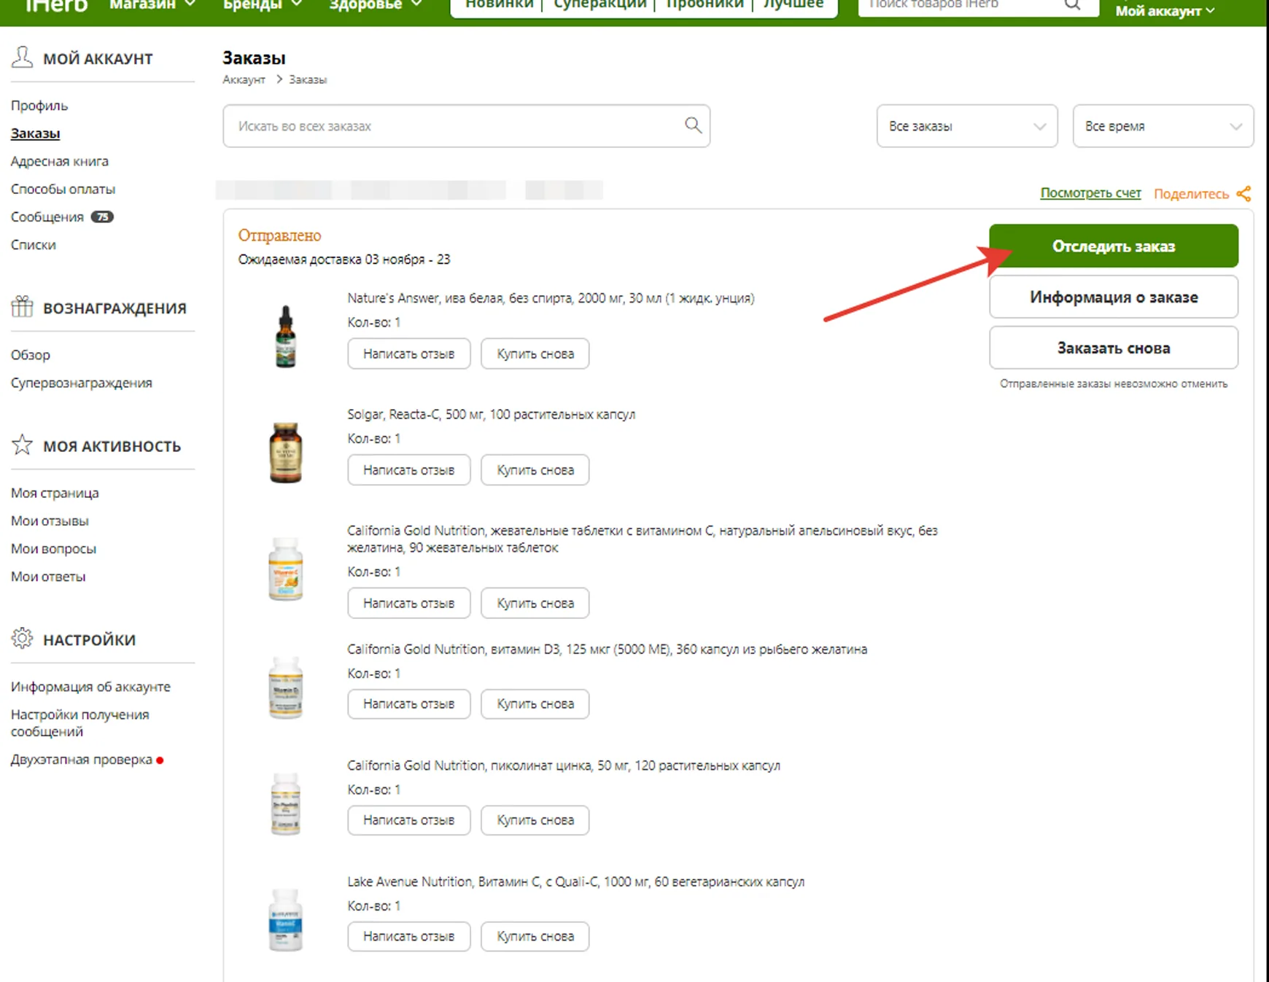
Task: Click the share order icon next to Поделитесь
Action: (1245, 192)
